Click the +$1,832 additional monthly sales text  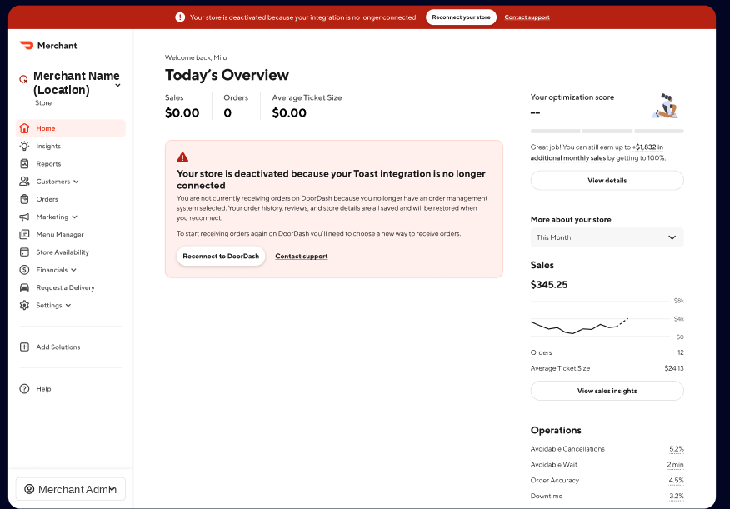597,152
